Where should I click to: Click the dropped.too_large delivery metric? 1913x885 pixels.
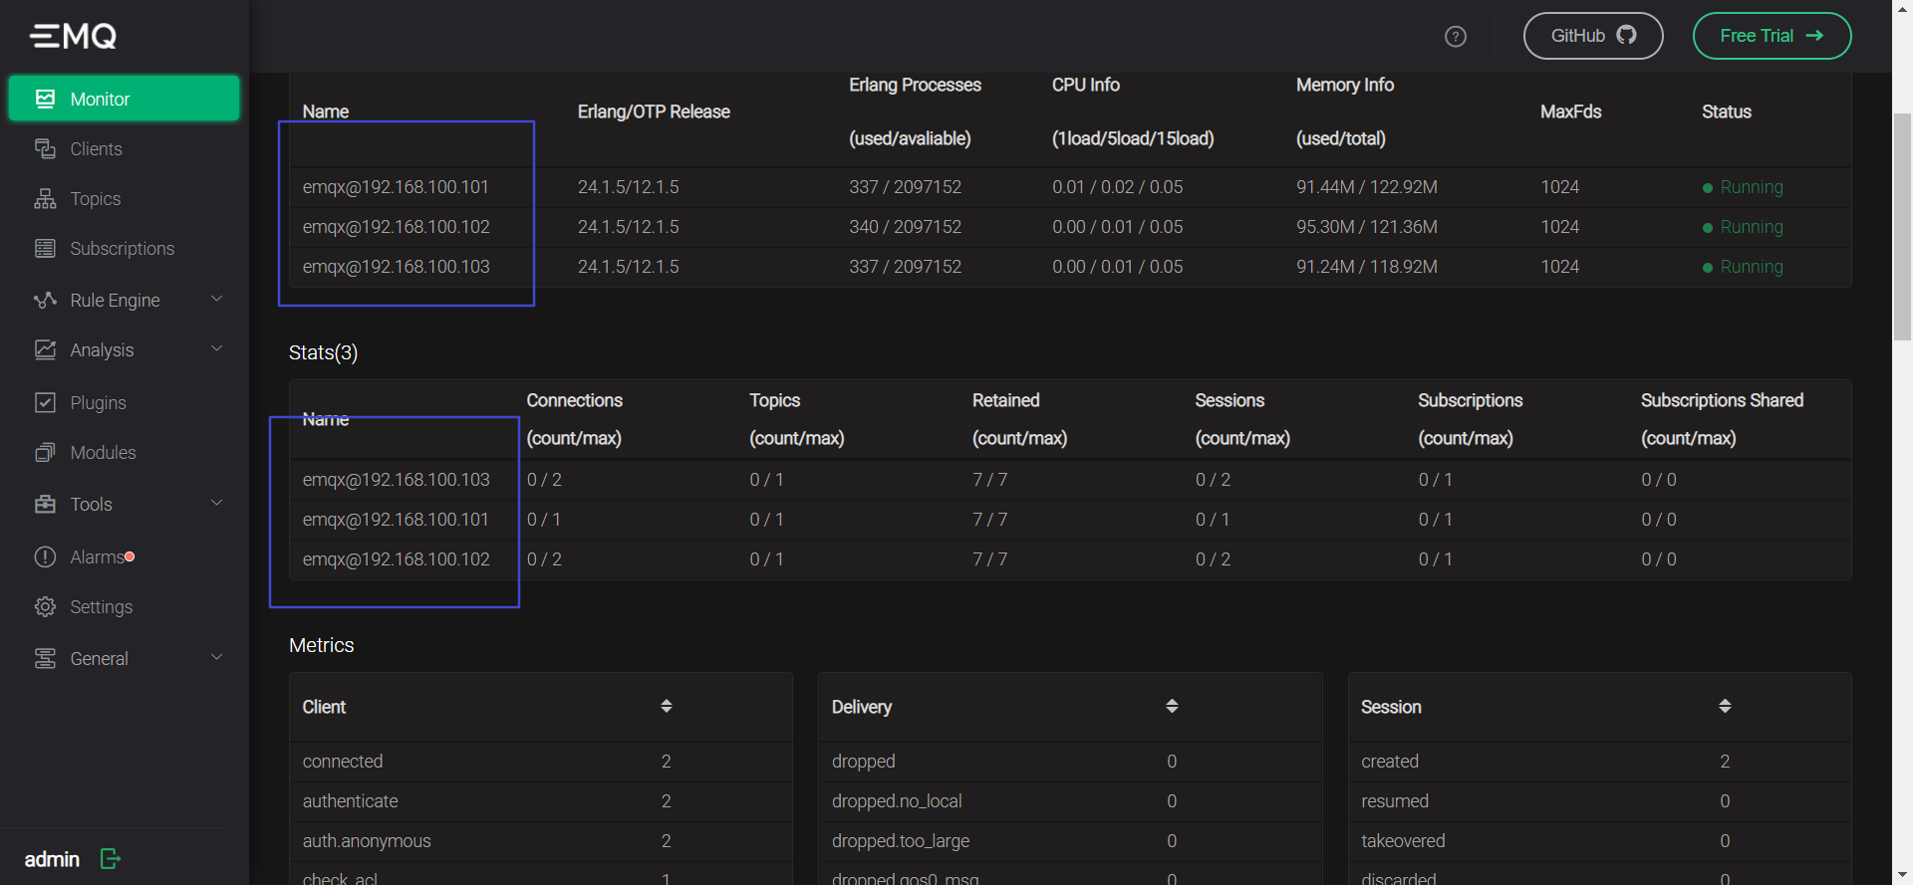(901, 841)
